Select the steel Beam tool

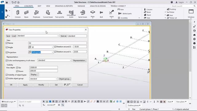(x=26, y=14)
